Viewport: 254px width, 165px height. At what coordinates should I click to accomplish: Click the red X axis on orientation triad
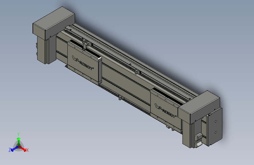click(x=23, y=149)
